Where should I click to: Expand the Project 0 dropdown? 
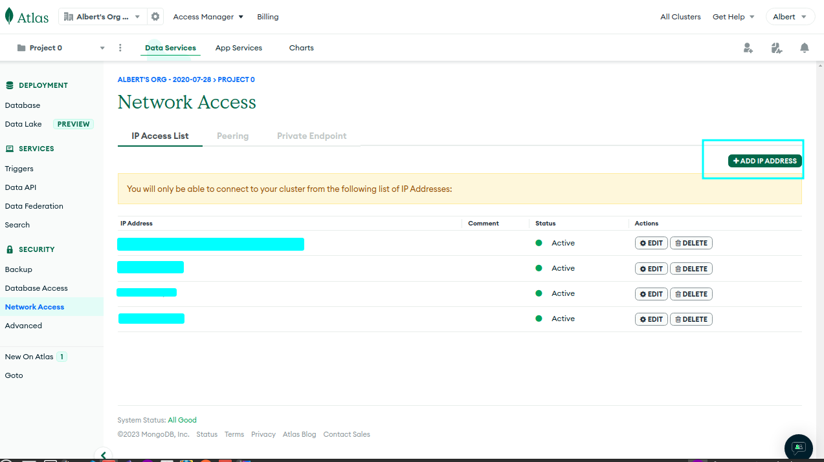pyautogui.click(x=60, y=48)
